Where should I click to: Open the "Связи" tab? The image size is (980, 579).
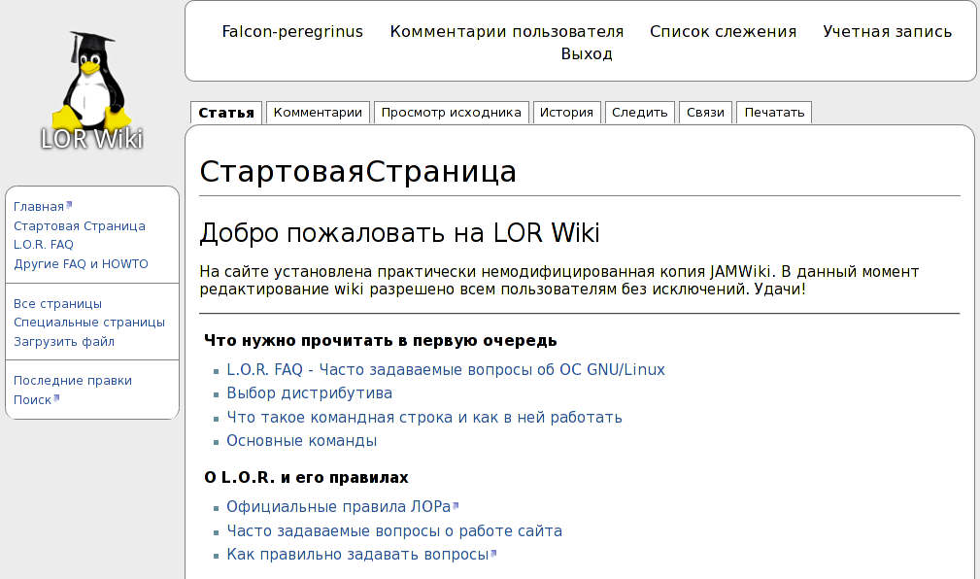703,112
